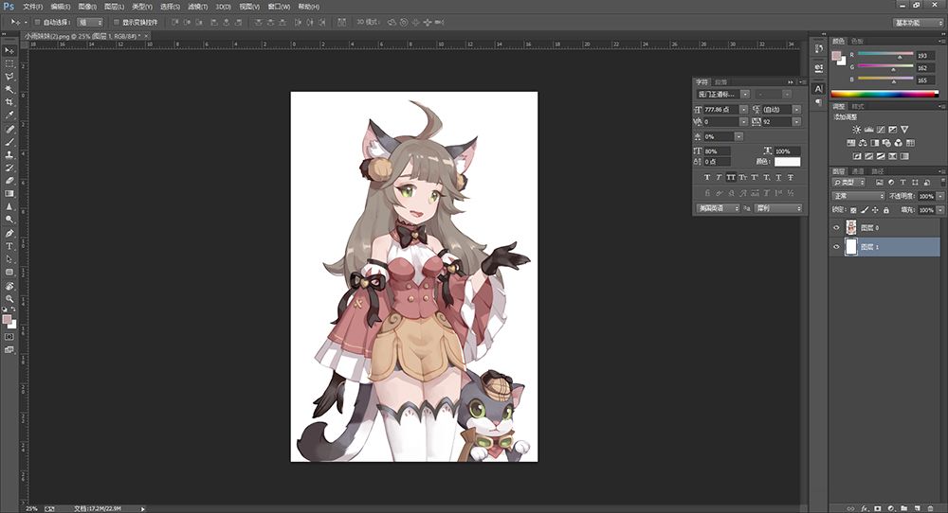This screenshot has width=948, height=513.
Task: Switch to the 通道 tab
Action: point(858,171)
